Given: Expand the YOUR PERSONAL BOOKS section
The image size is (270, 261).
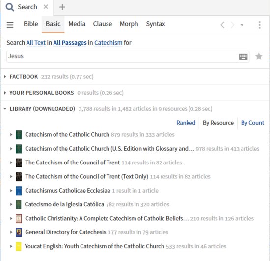Looking at the screenshot, I should pos(5,93).
